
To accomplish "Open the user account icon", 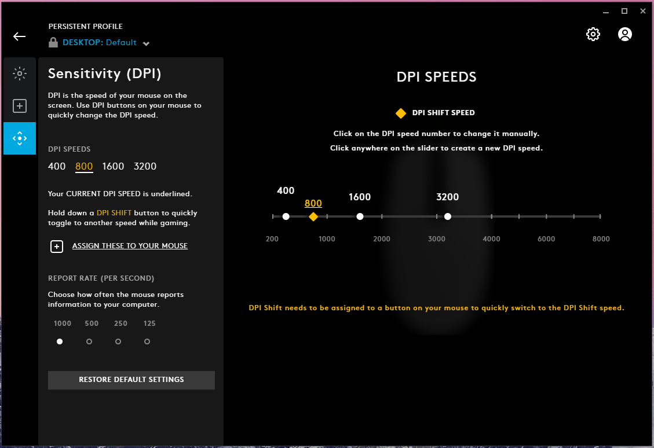I will click(624, 34).
